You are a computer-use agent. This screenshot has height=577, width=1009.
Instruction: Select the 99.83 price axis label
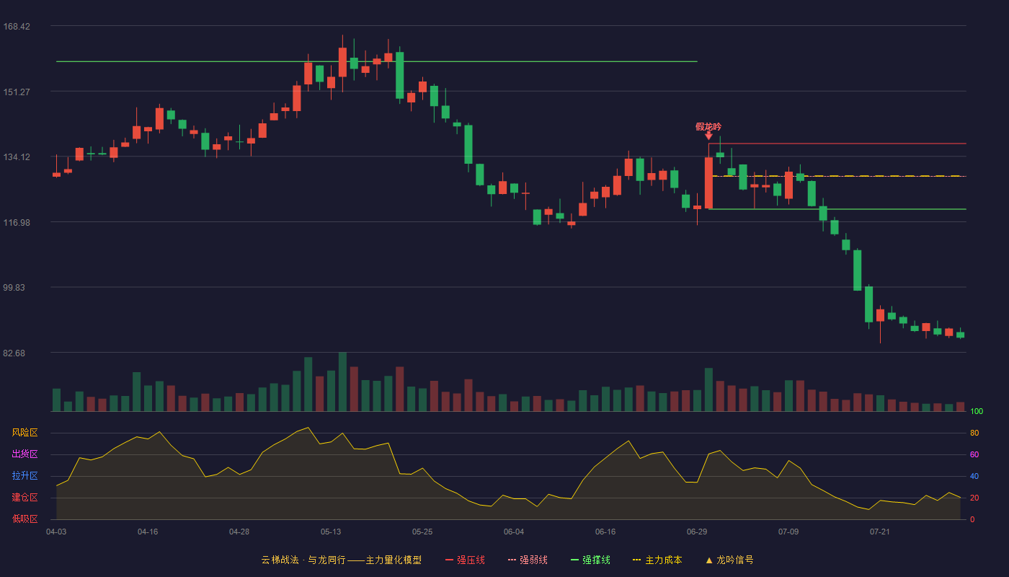14,287
